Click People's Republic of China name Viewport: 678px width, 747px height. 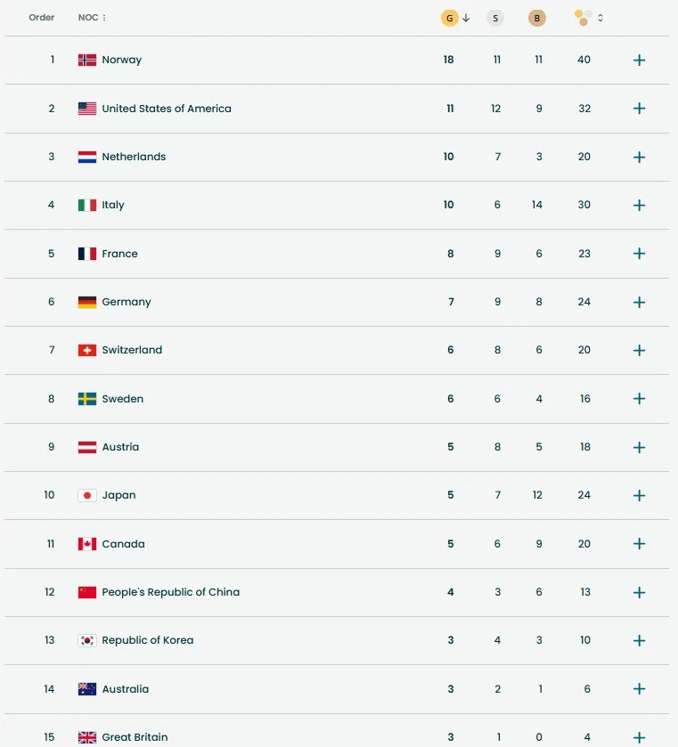(x=170, y=592)
